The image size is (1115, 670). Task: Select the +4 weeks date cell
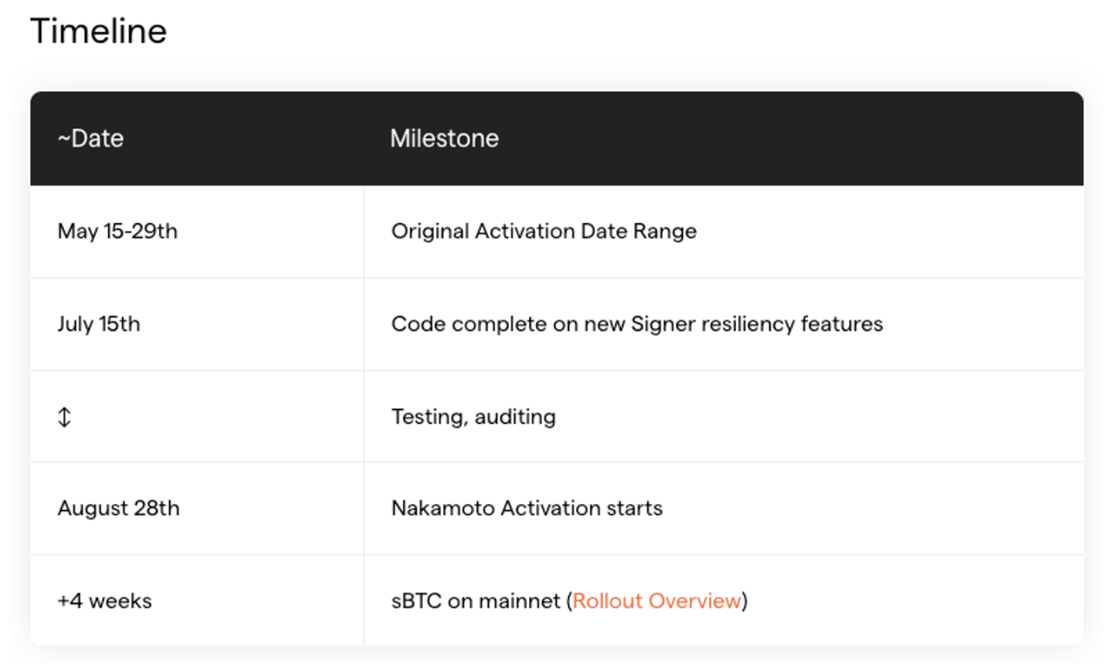pyautogui.click(x=104, y=601)
